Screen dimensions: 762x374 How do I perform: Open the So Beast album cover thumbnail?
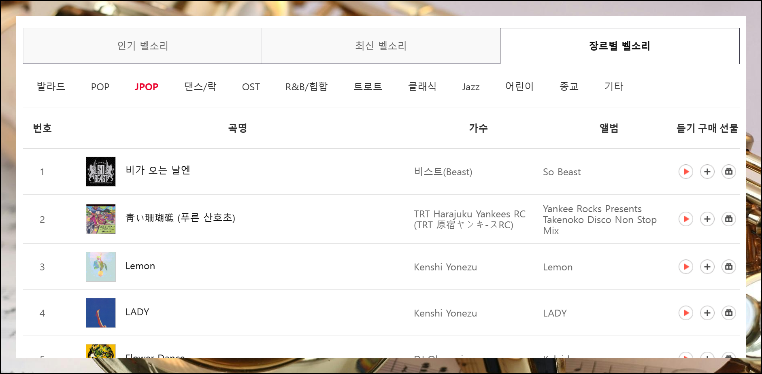tap(101, 172)
